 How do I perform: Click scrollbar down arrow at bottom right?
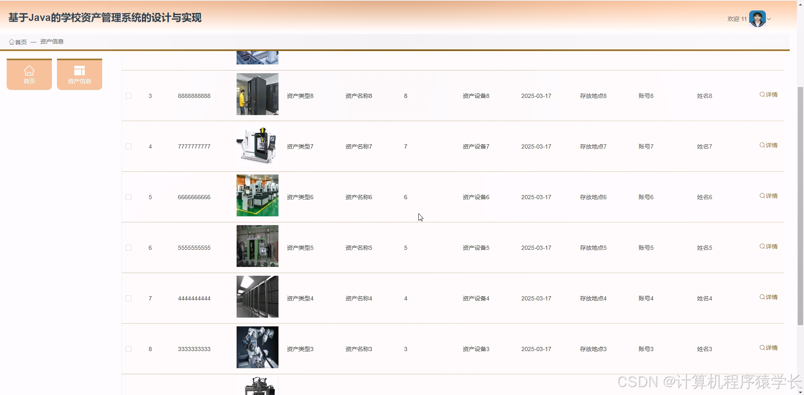800,392
